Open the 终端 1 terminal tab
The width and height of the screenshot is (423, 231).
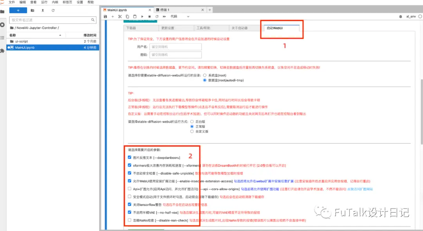(x=180, y=10)
